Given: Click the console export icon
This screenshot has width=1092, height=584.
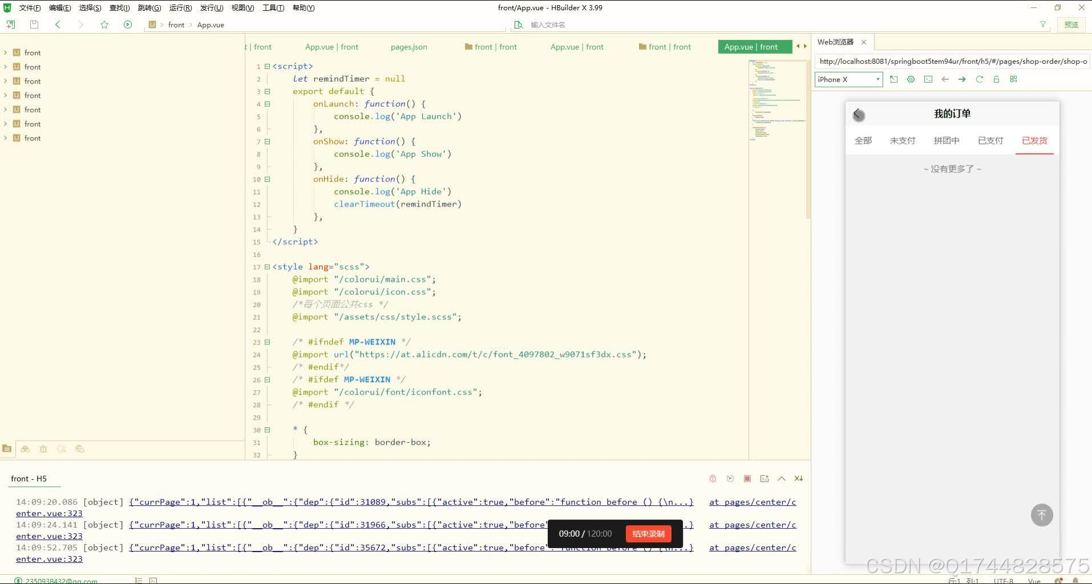Looking at the screenshot, I should (x=764, y=478).
